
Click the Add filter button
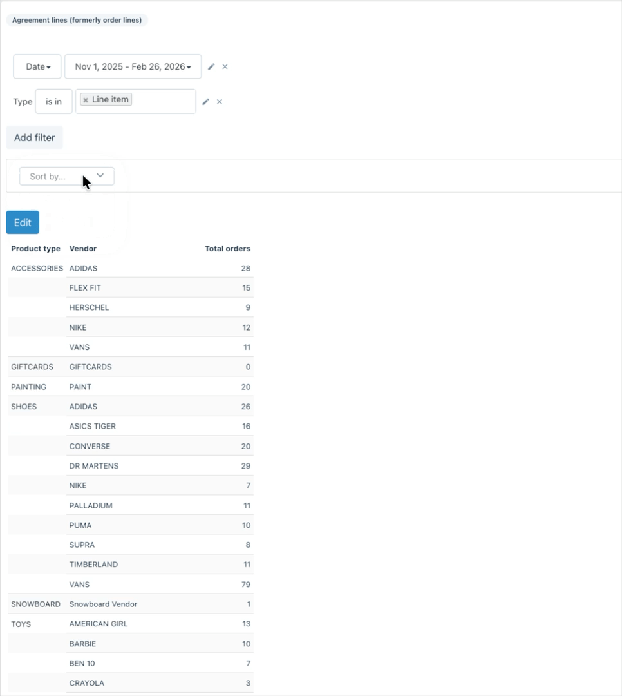pyautogui.click(x=35, y=138)
